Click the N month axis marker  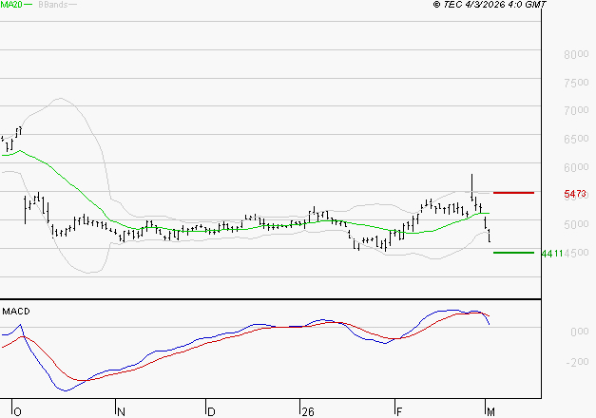coord(121,412)
